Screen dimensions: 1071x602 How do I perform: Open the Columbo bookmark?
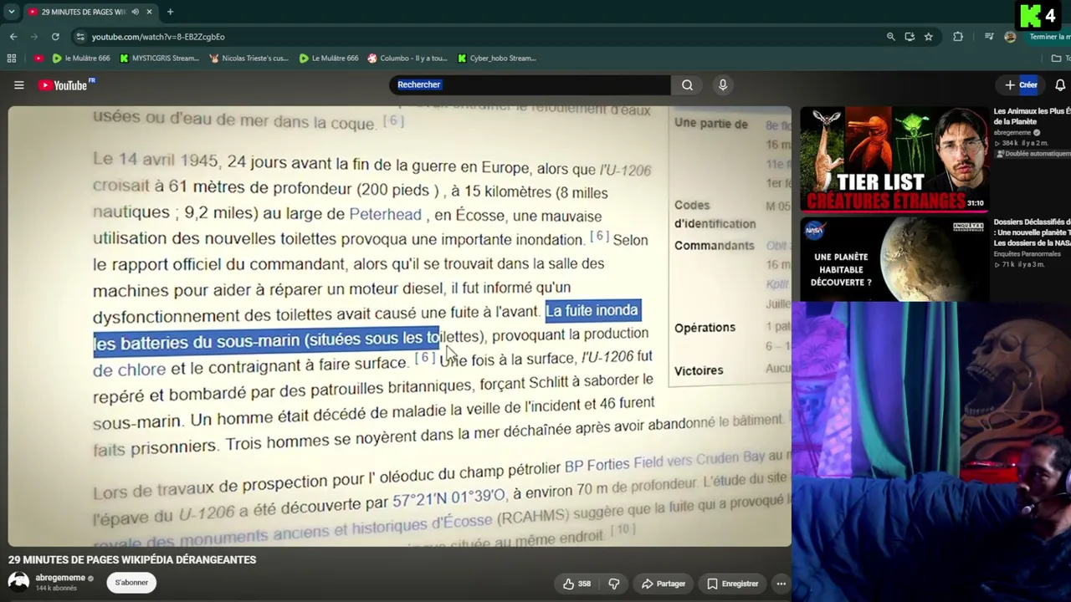[407, 59]
